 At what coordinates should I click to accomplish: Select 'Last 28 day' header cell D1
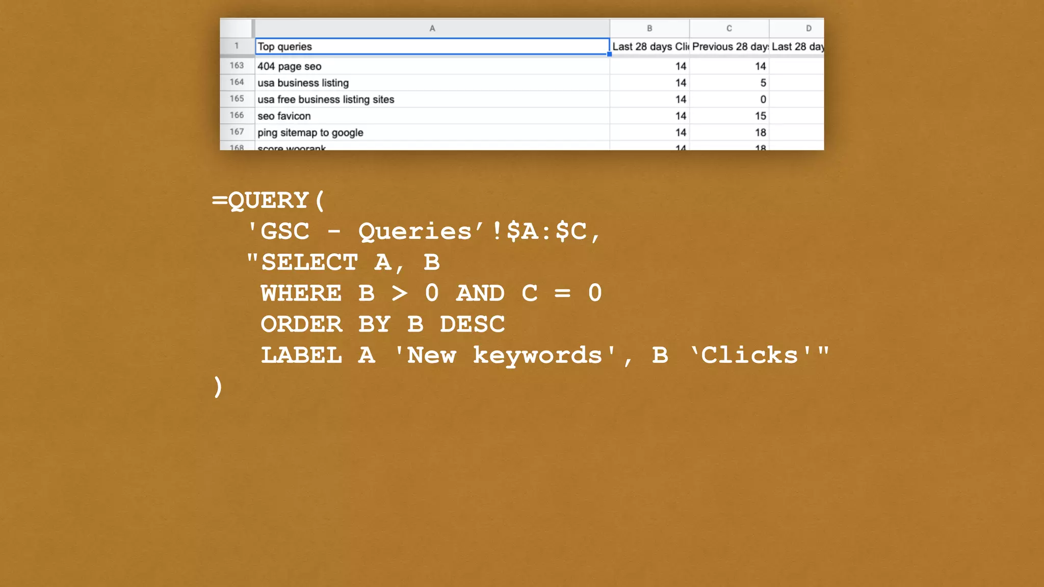point(797,46)
